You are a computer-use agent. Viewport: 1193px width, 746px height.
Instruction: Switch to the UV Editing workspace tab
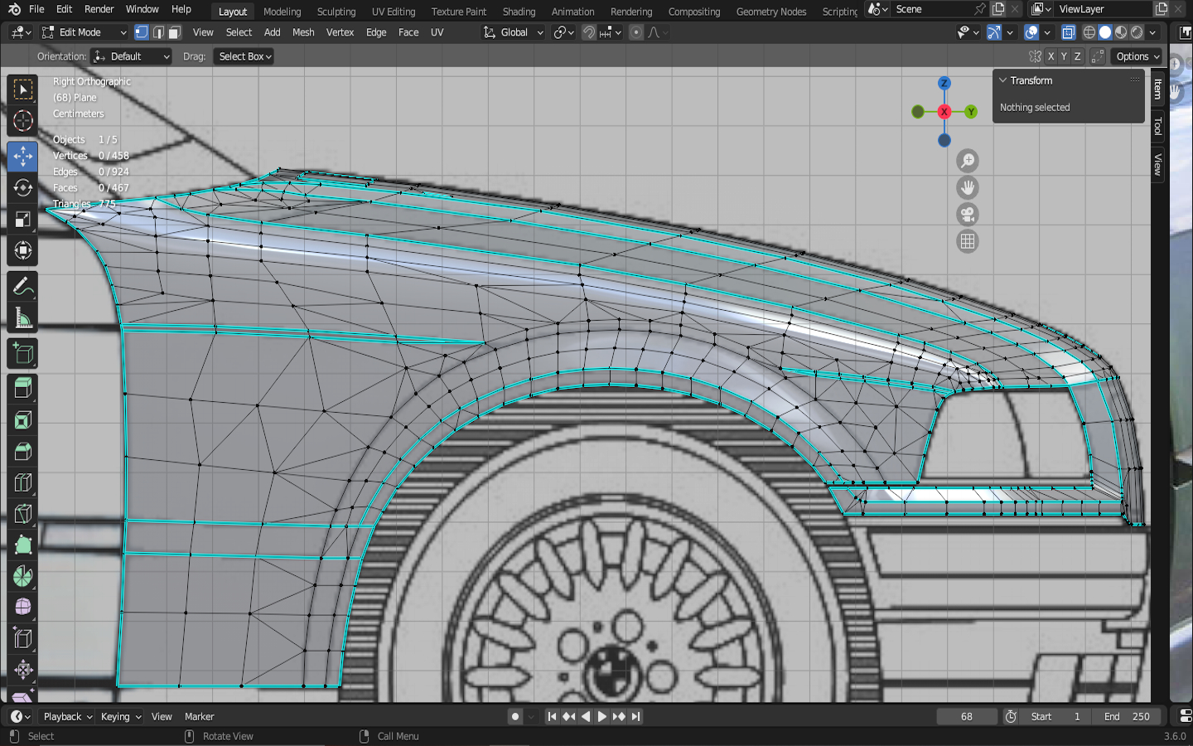coord(393,12)
